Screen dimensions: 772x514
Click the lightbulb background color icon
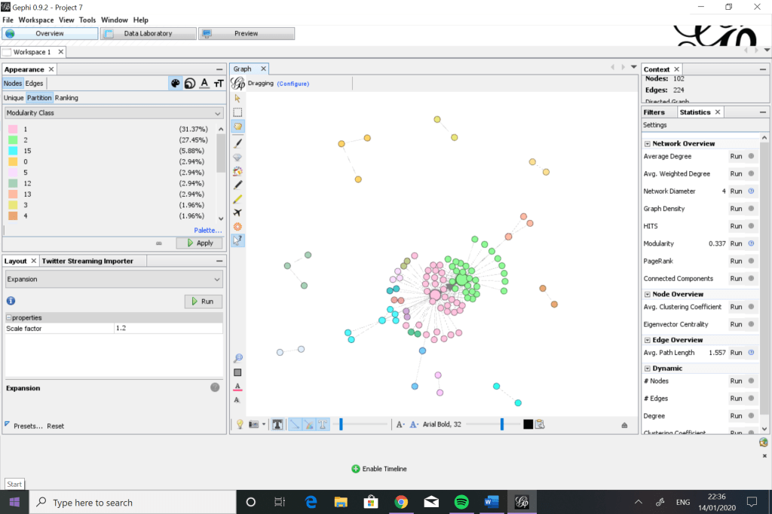[x=240, y=424]
